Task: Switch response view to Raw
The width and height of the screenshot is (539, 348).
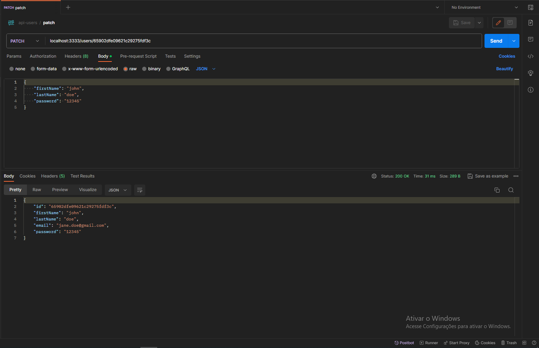Action: coord(37,190)
